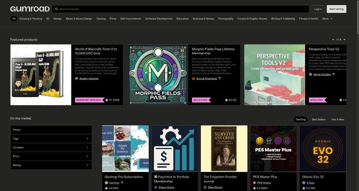Click the Gumroad logo
The width and height of the screenshot is (359, 191).
tap(30, 9)
